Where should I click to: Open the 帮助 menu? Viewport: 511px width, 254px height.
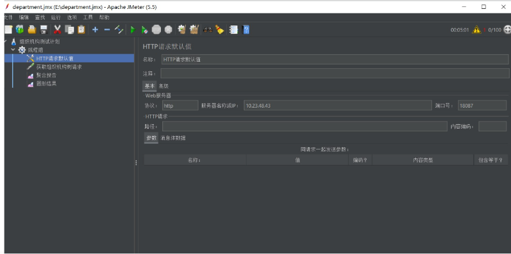(104, 18)
